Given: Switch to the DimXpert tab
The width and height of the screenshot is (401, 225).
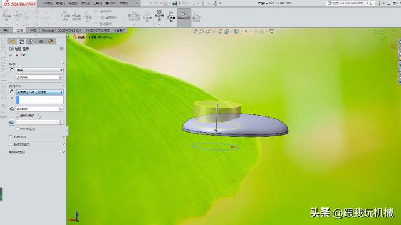Looking at the screenshot, I should click(48, 31).
